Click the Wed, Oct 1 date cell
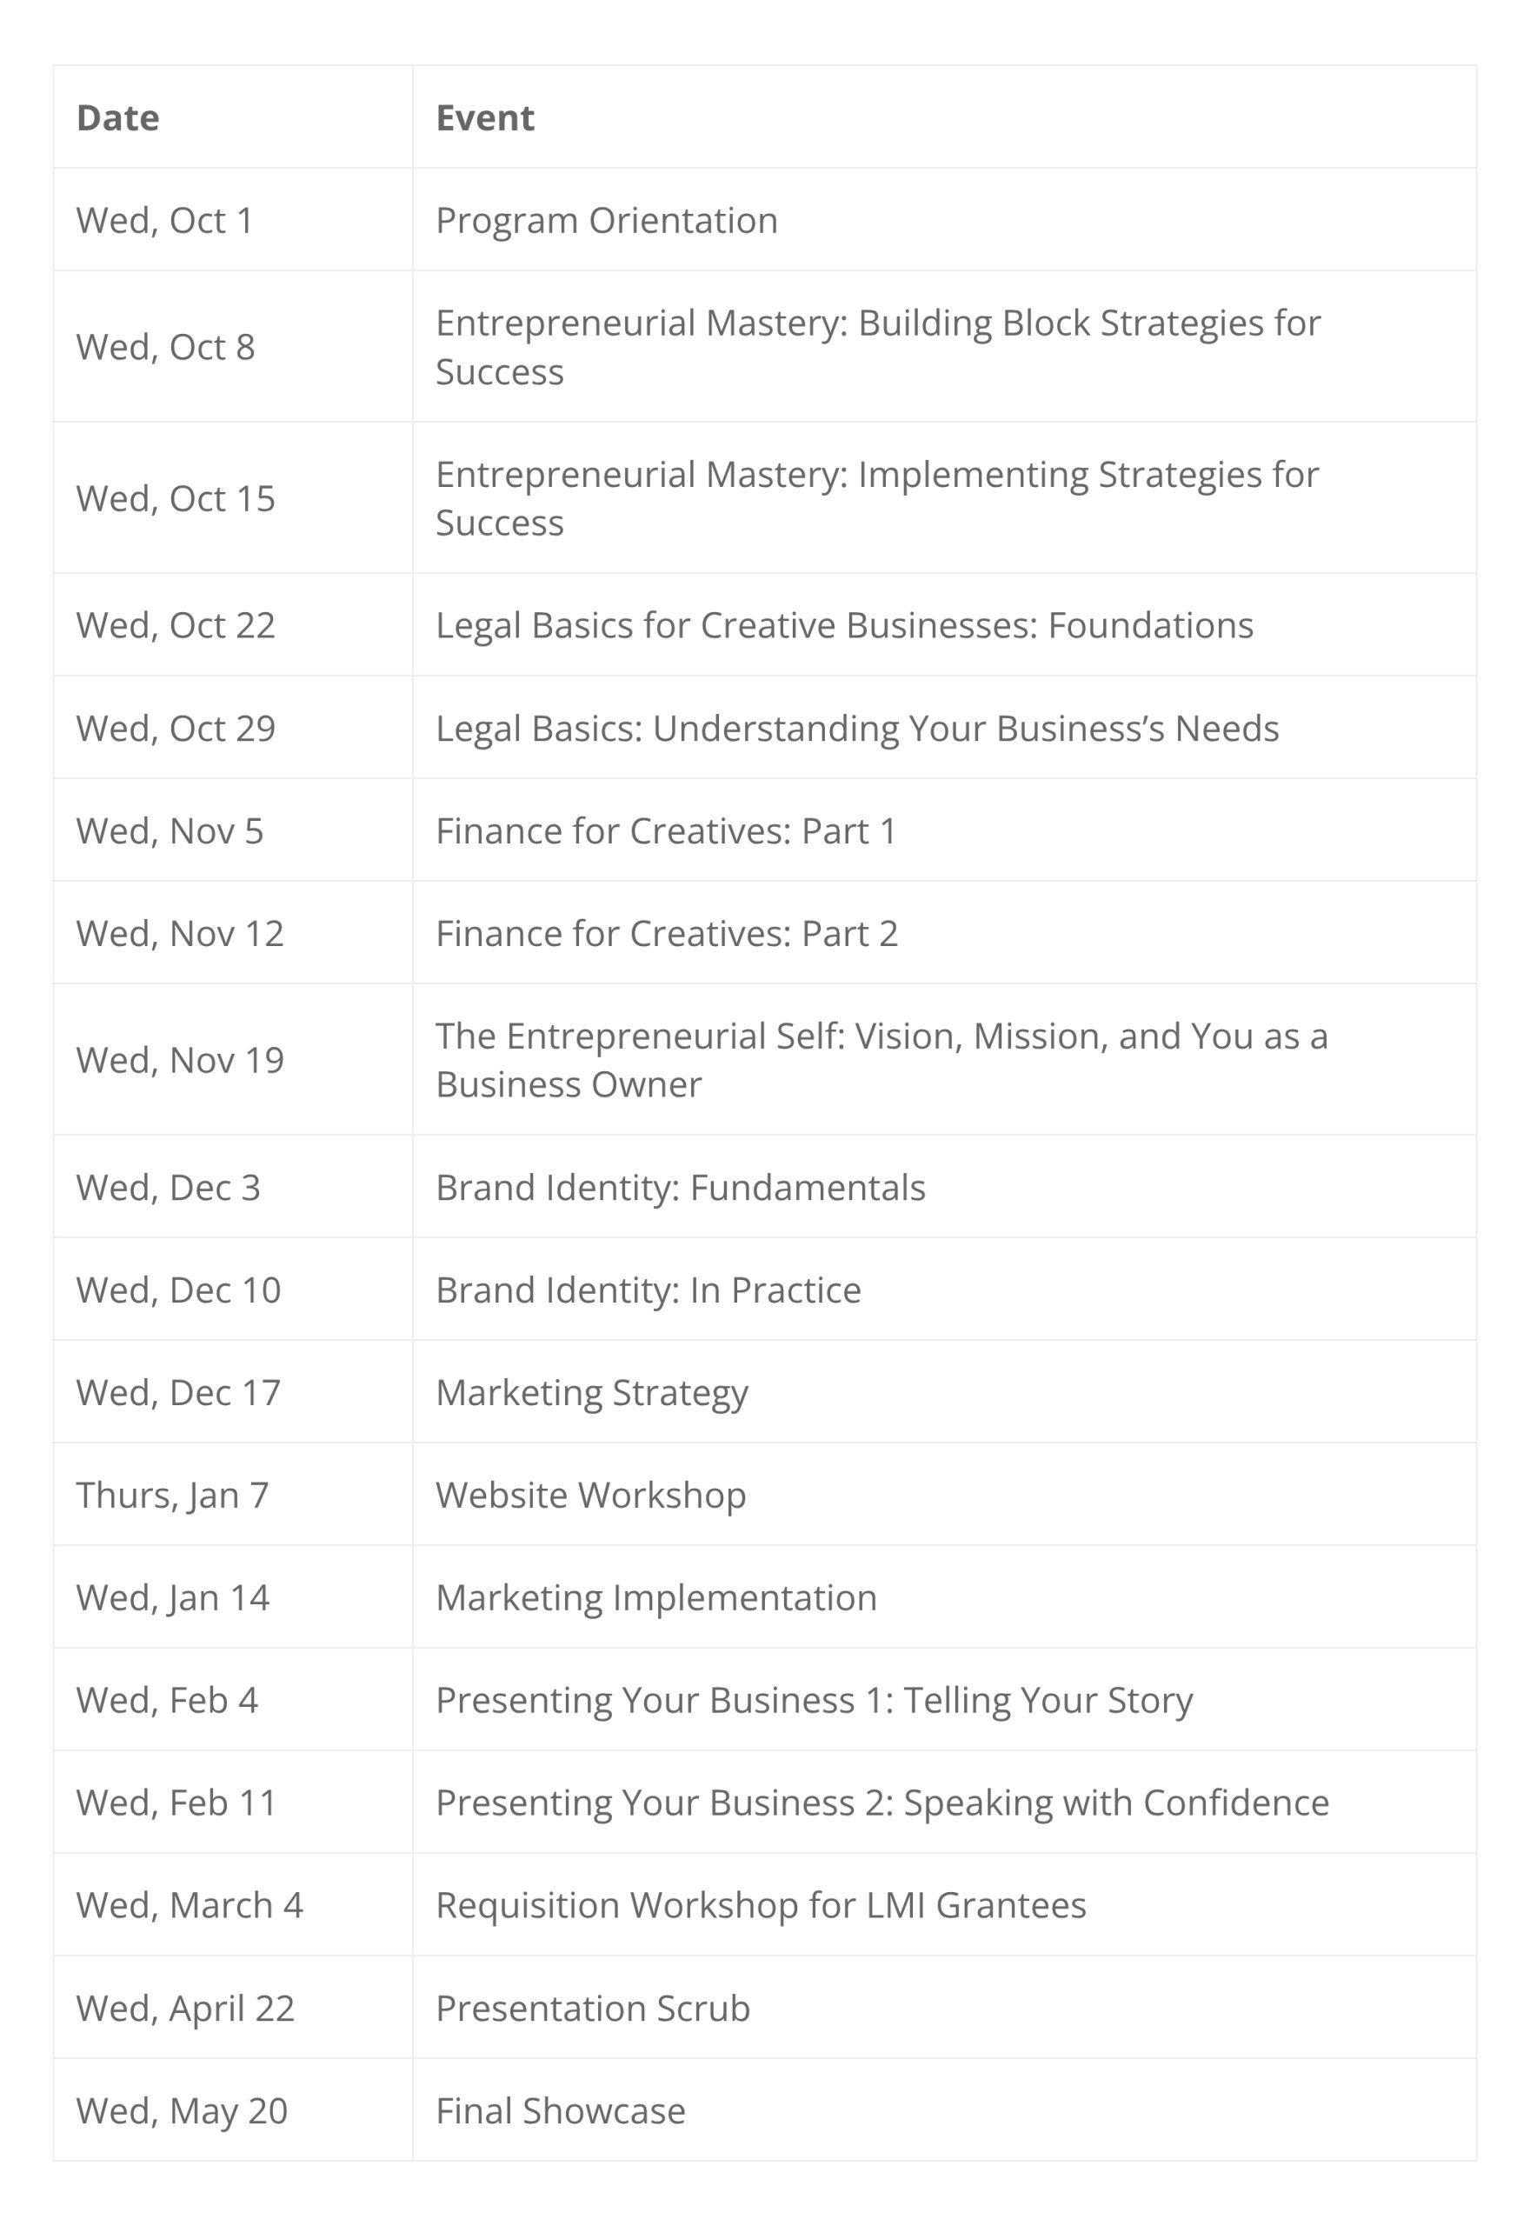Viewport: 1530px width, 2226px height. (165, 221)
